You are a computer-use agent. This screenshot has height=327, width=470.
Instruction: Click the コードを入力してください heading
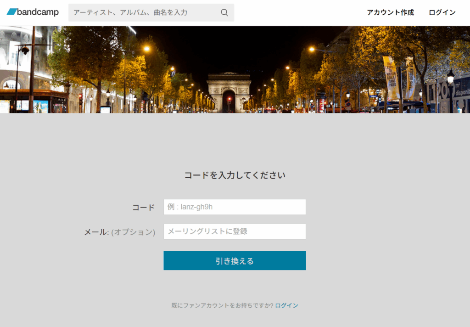pos(235,175)
